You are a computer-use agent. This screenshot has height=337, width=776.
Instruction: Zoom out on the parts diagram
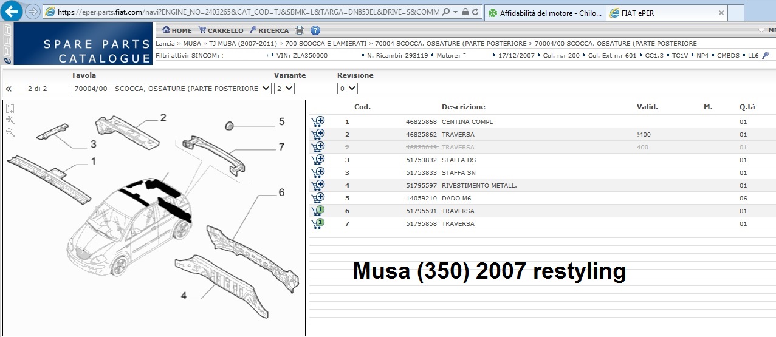point(10,132)
